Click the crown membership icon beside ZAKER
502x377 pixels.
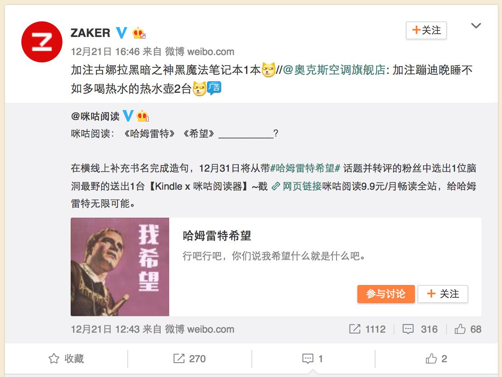click(x=139, y=33)
